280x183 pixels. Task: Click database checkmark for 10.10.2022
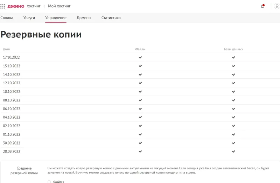(x=233, y=92)
